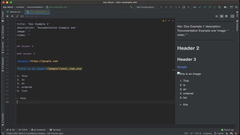The image size is (240, 135).
Task: Click my-docs breadcrumb
Action: coord(8,7)
